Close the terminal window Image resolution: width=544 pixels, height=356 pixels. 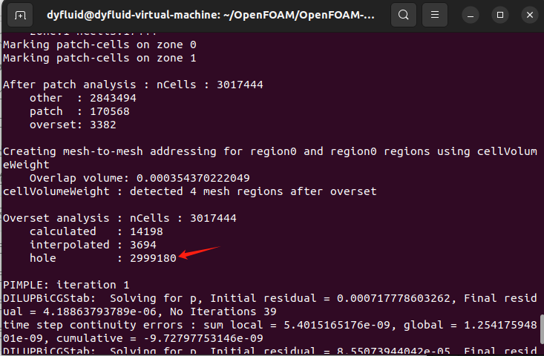click(x=530, y=16)
